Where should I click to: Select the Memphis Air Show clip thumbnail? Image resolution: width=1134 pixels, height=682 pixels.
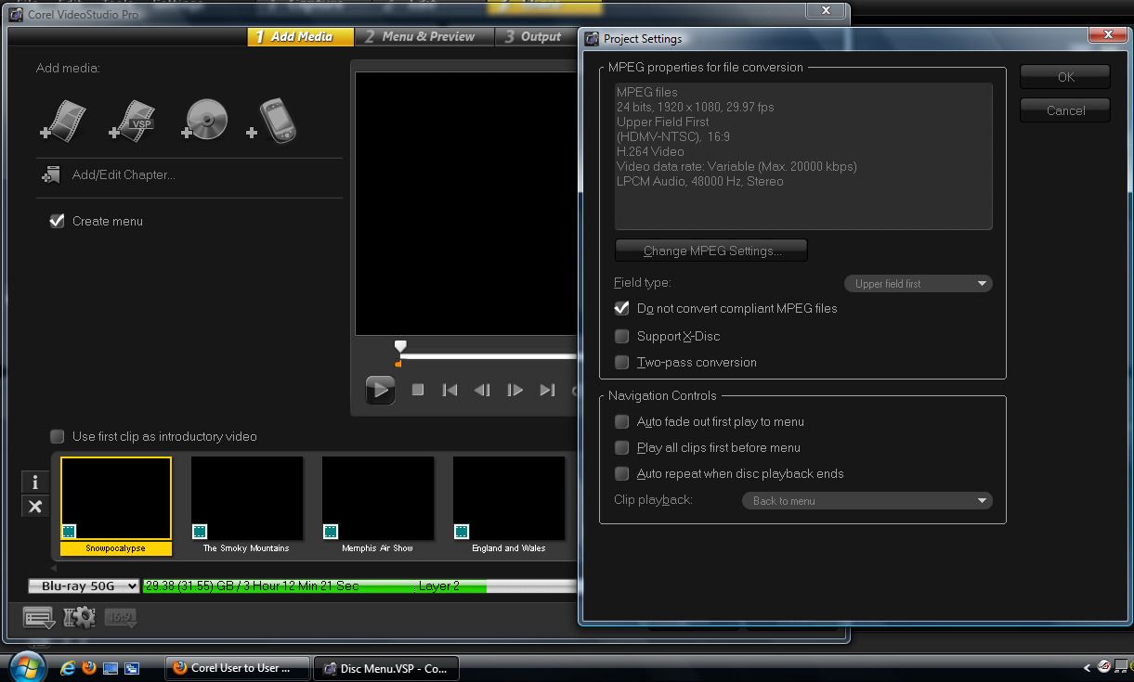[378, 499]
